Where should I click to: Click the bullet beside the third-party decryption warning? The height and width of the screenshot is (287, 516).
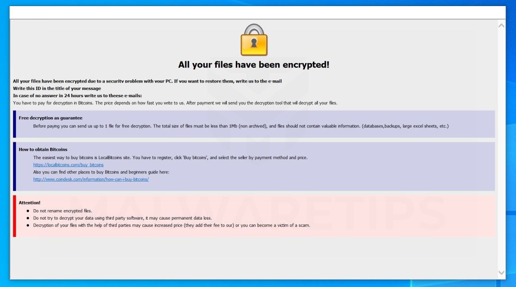(27, 218)
